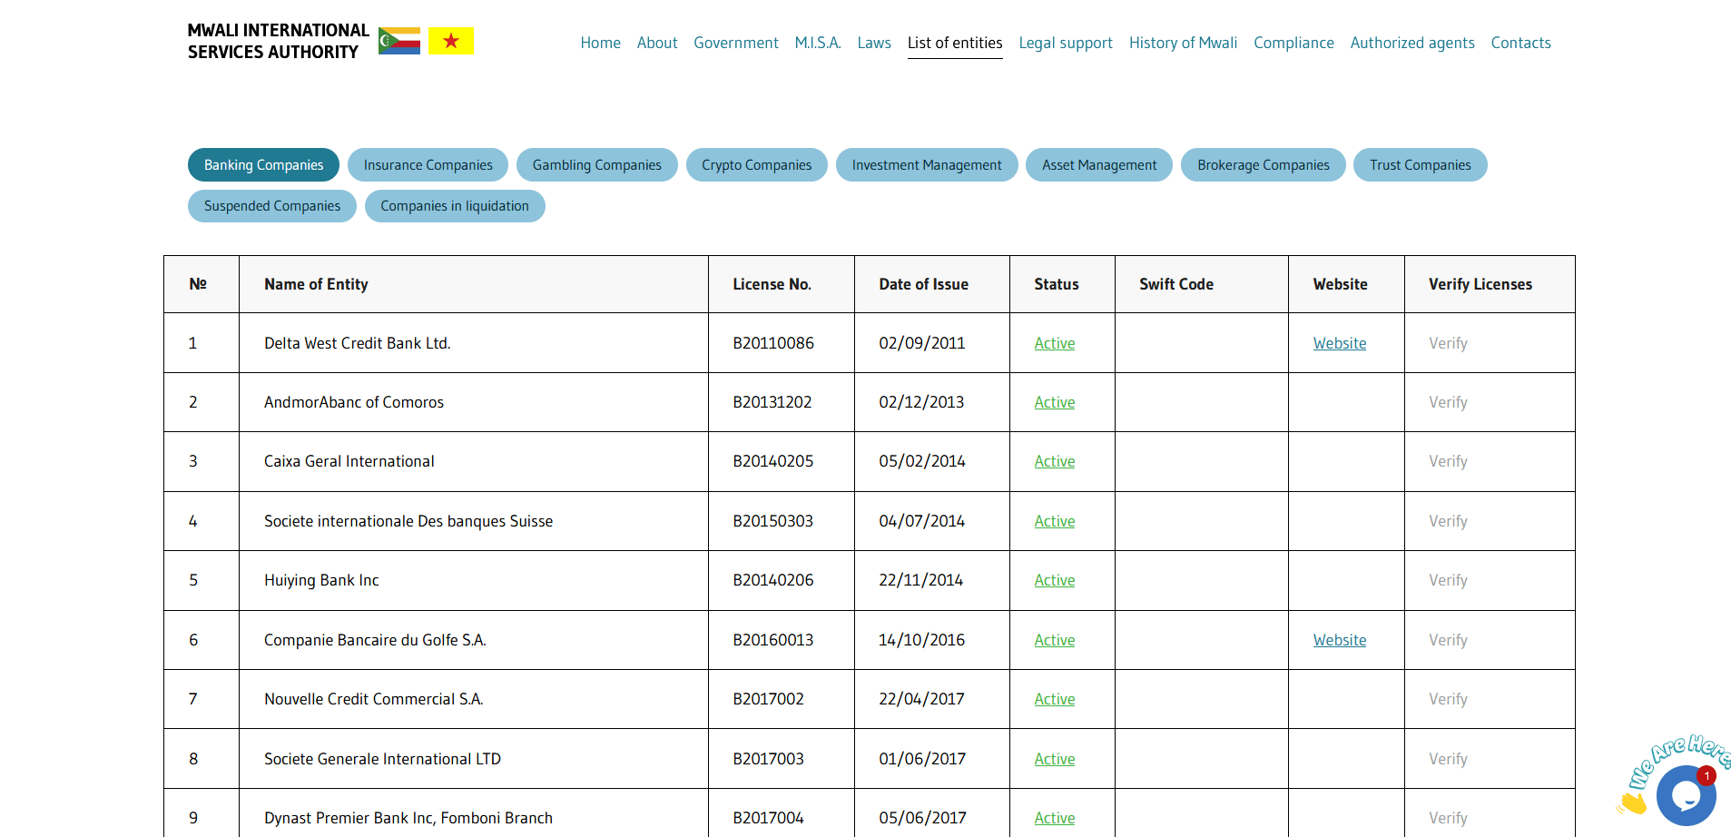Viewport: 1731px width, 837px height.
Task: Select entity name Nouvelle Credit Commercial S.A.
Action: point(373,699)
